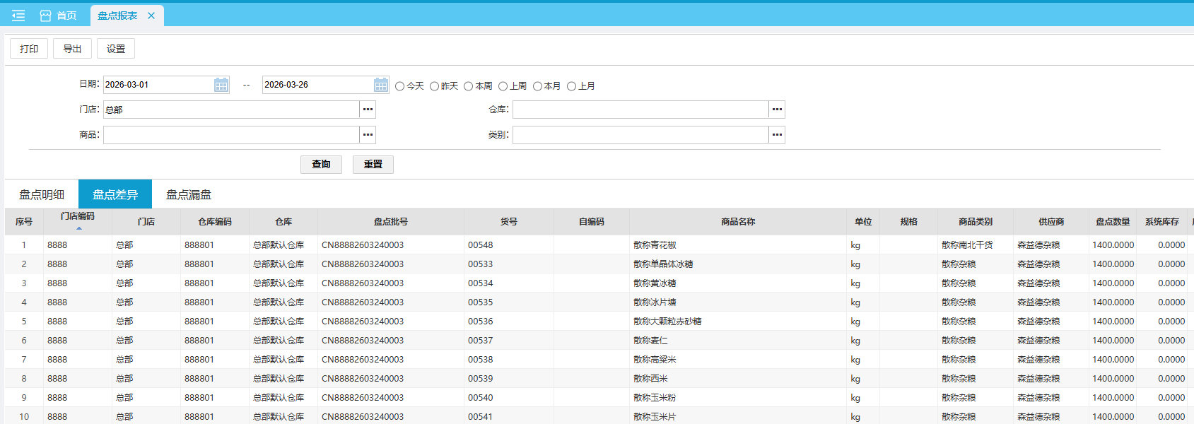This screenshot has width=1194, height=424.
Task: Select the 今天 radio button
Action: click(x=400, y=86)
